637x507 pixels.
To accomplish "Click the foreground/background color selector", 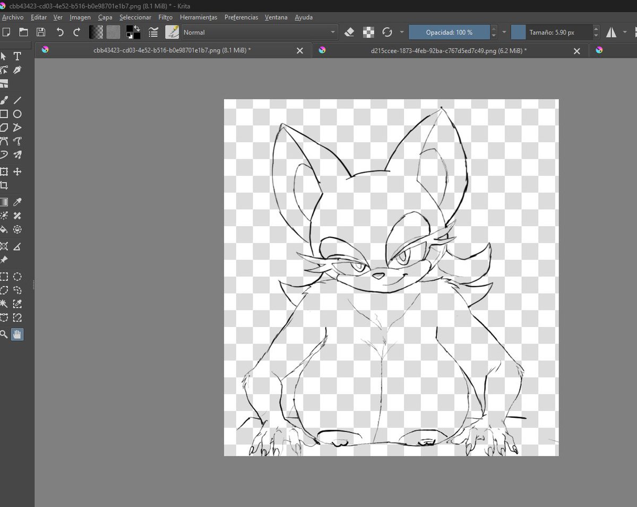I will pos(133,32).
